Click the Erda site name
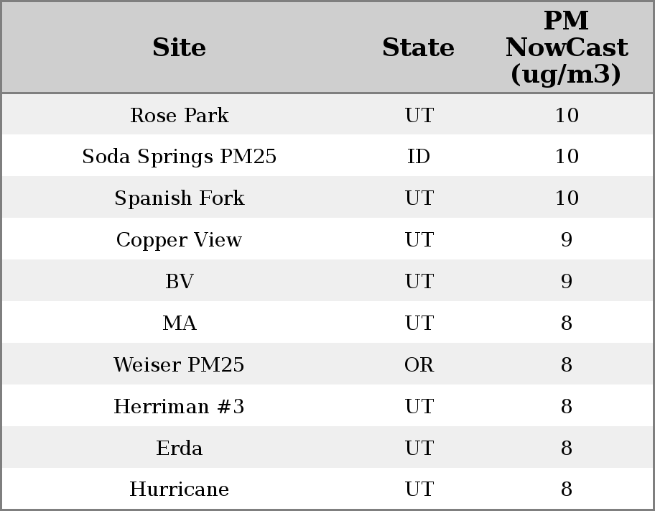 pos(180,448)
